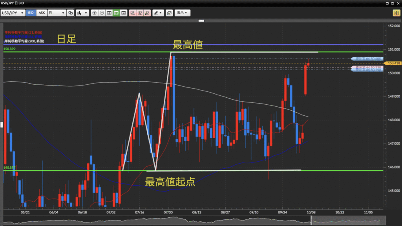
Task: Click the yellow crosshair icon at top right
Action: (396, 13)
